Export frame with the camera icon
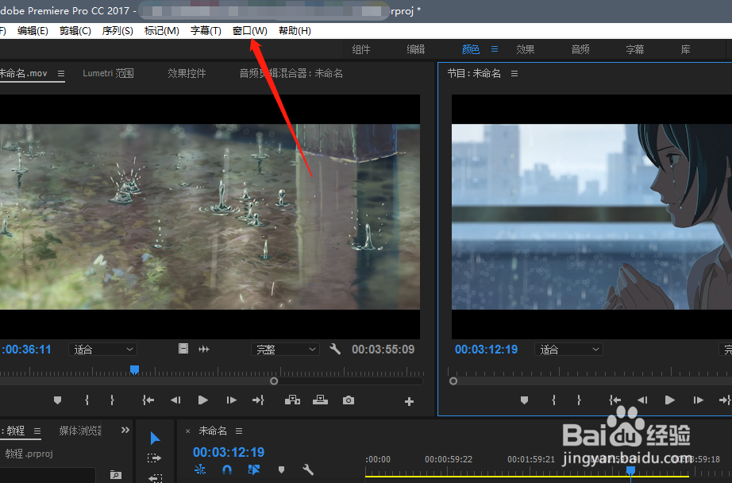The width and height of the screenshot is (732, 483). (349, 400)
